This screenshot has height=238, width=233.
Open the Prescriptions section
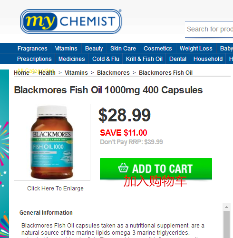pyautogui.click(x=34, y=59)
